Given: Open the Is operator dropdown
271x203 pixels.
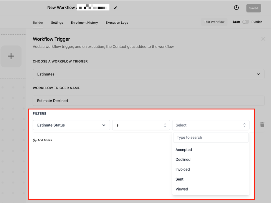Looking at the screenshot, I should pyautogui.click(x=141, y=125).
